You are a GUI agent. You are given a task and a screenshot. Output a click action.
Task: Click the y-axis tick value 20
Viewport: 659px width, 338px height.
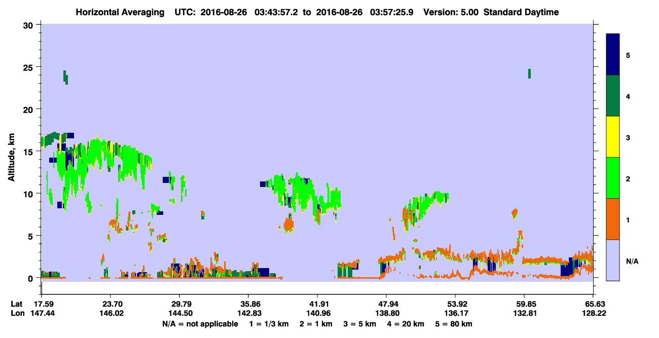click(x=29, y=109)
